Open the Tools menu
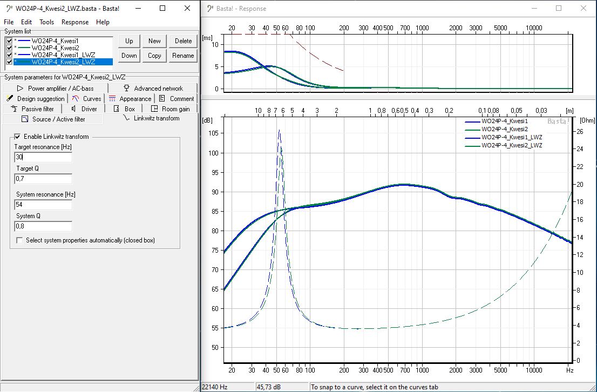 46,22
